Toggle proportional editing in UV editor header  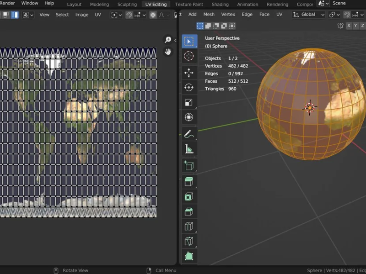[x=153, y=15]
